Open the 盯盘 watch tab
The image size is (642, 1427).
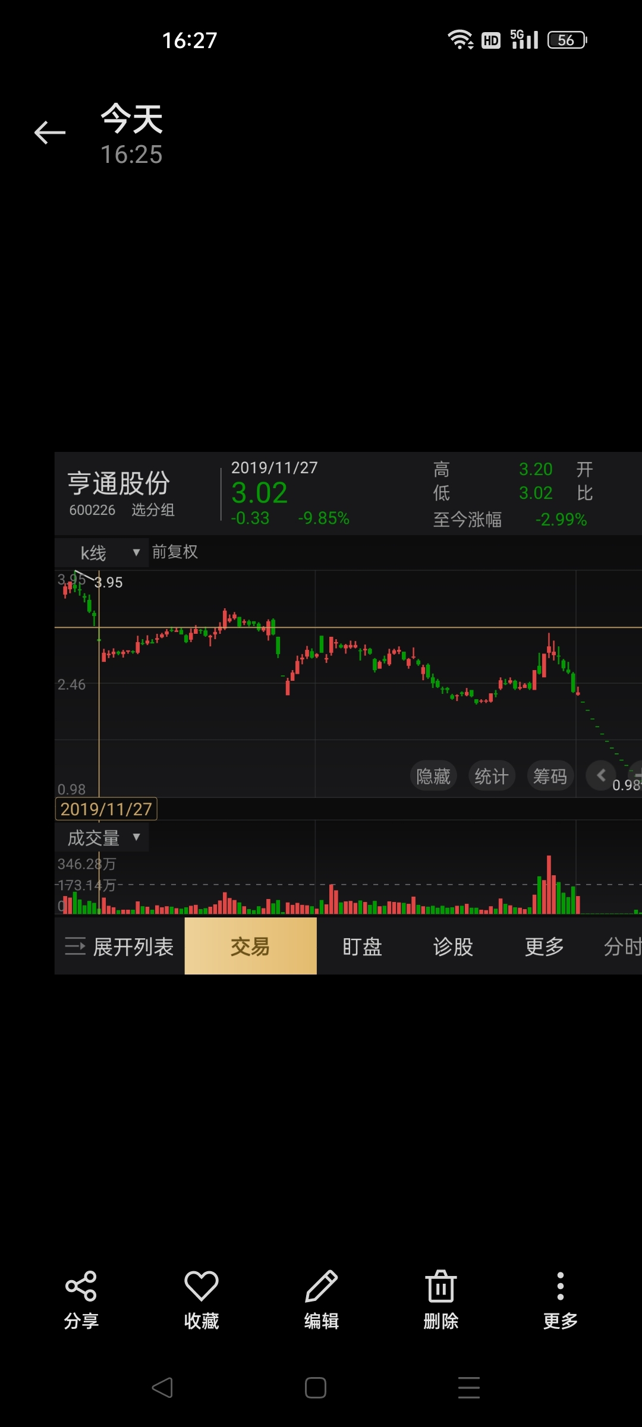(362, 946)
